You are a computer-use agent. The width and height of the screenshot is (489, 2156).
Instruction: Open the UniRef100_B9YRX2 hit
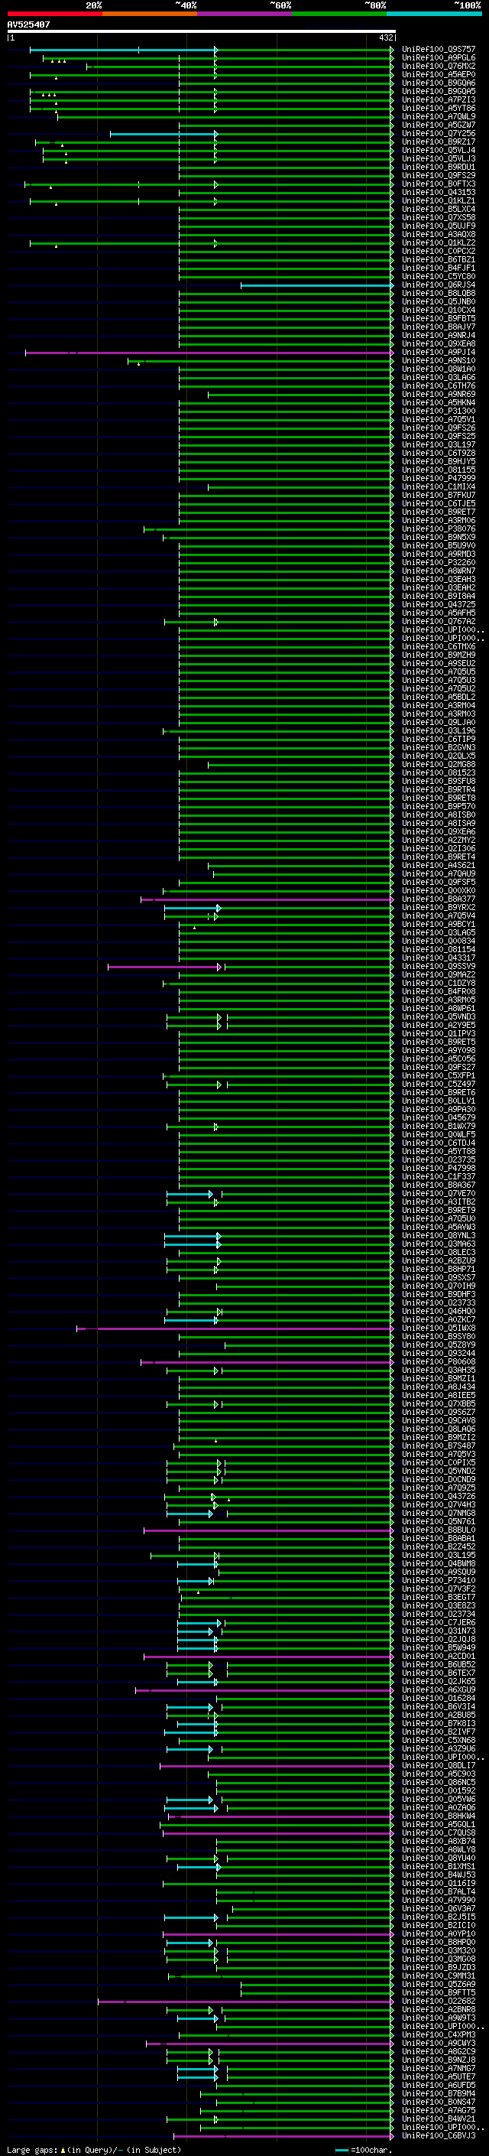pos(438,908)
